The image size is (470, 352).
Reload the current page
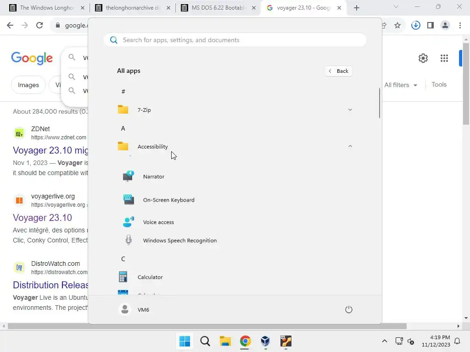click(39, 26)
